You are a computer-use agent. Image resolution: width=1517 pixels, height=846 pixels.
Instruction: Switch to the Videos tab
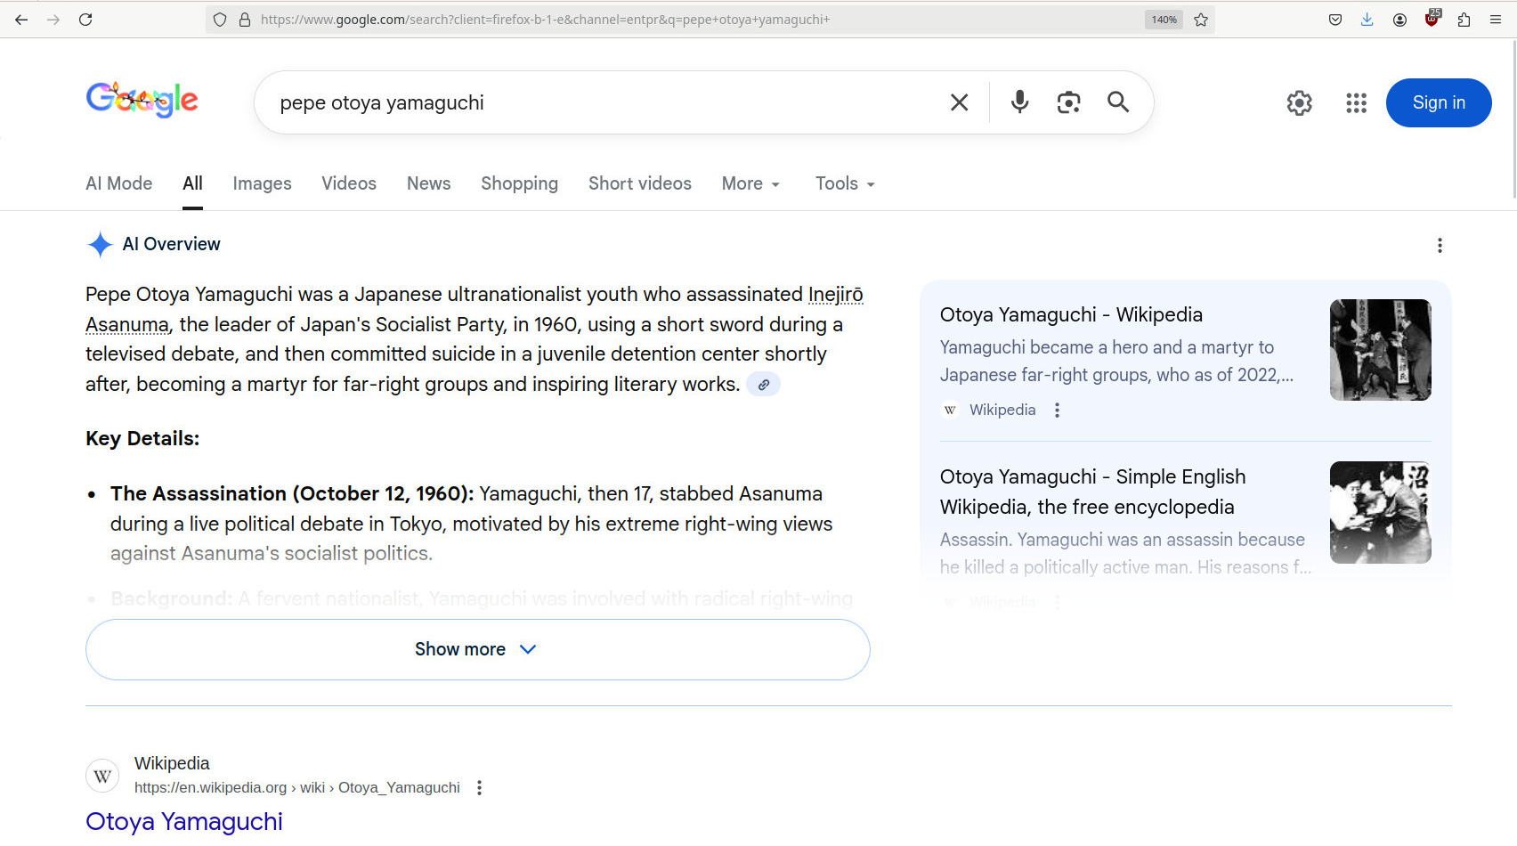[x=349, y=183]
